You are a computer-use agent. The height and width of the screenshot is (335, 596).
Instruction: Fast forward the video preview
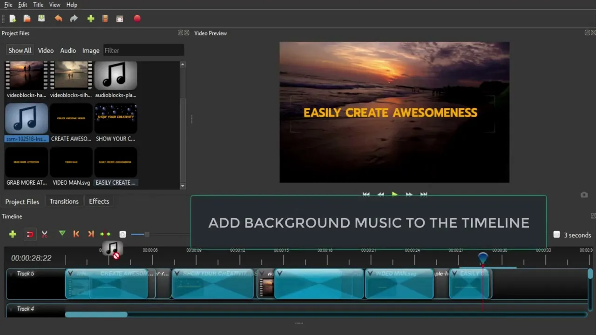409,194
